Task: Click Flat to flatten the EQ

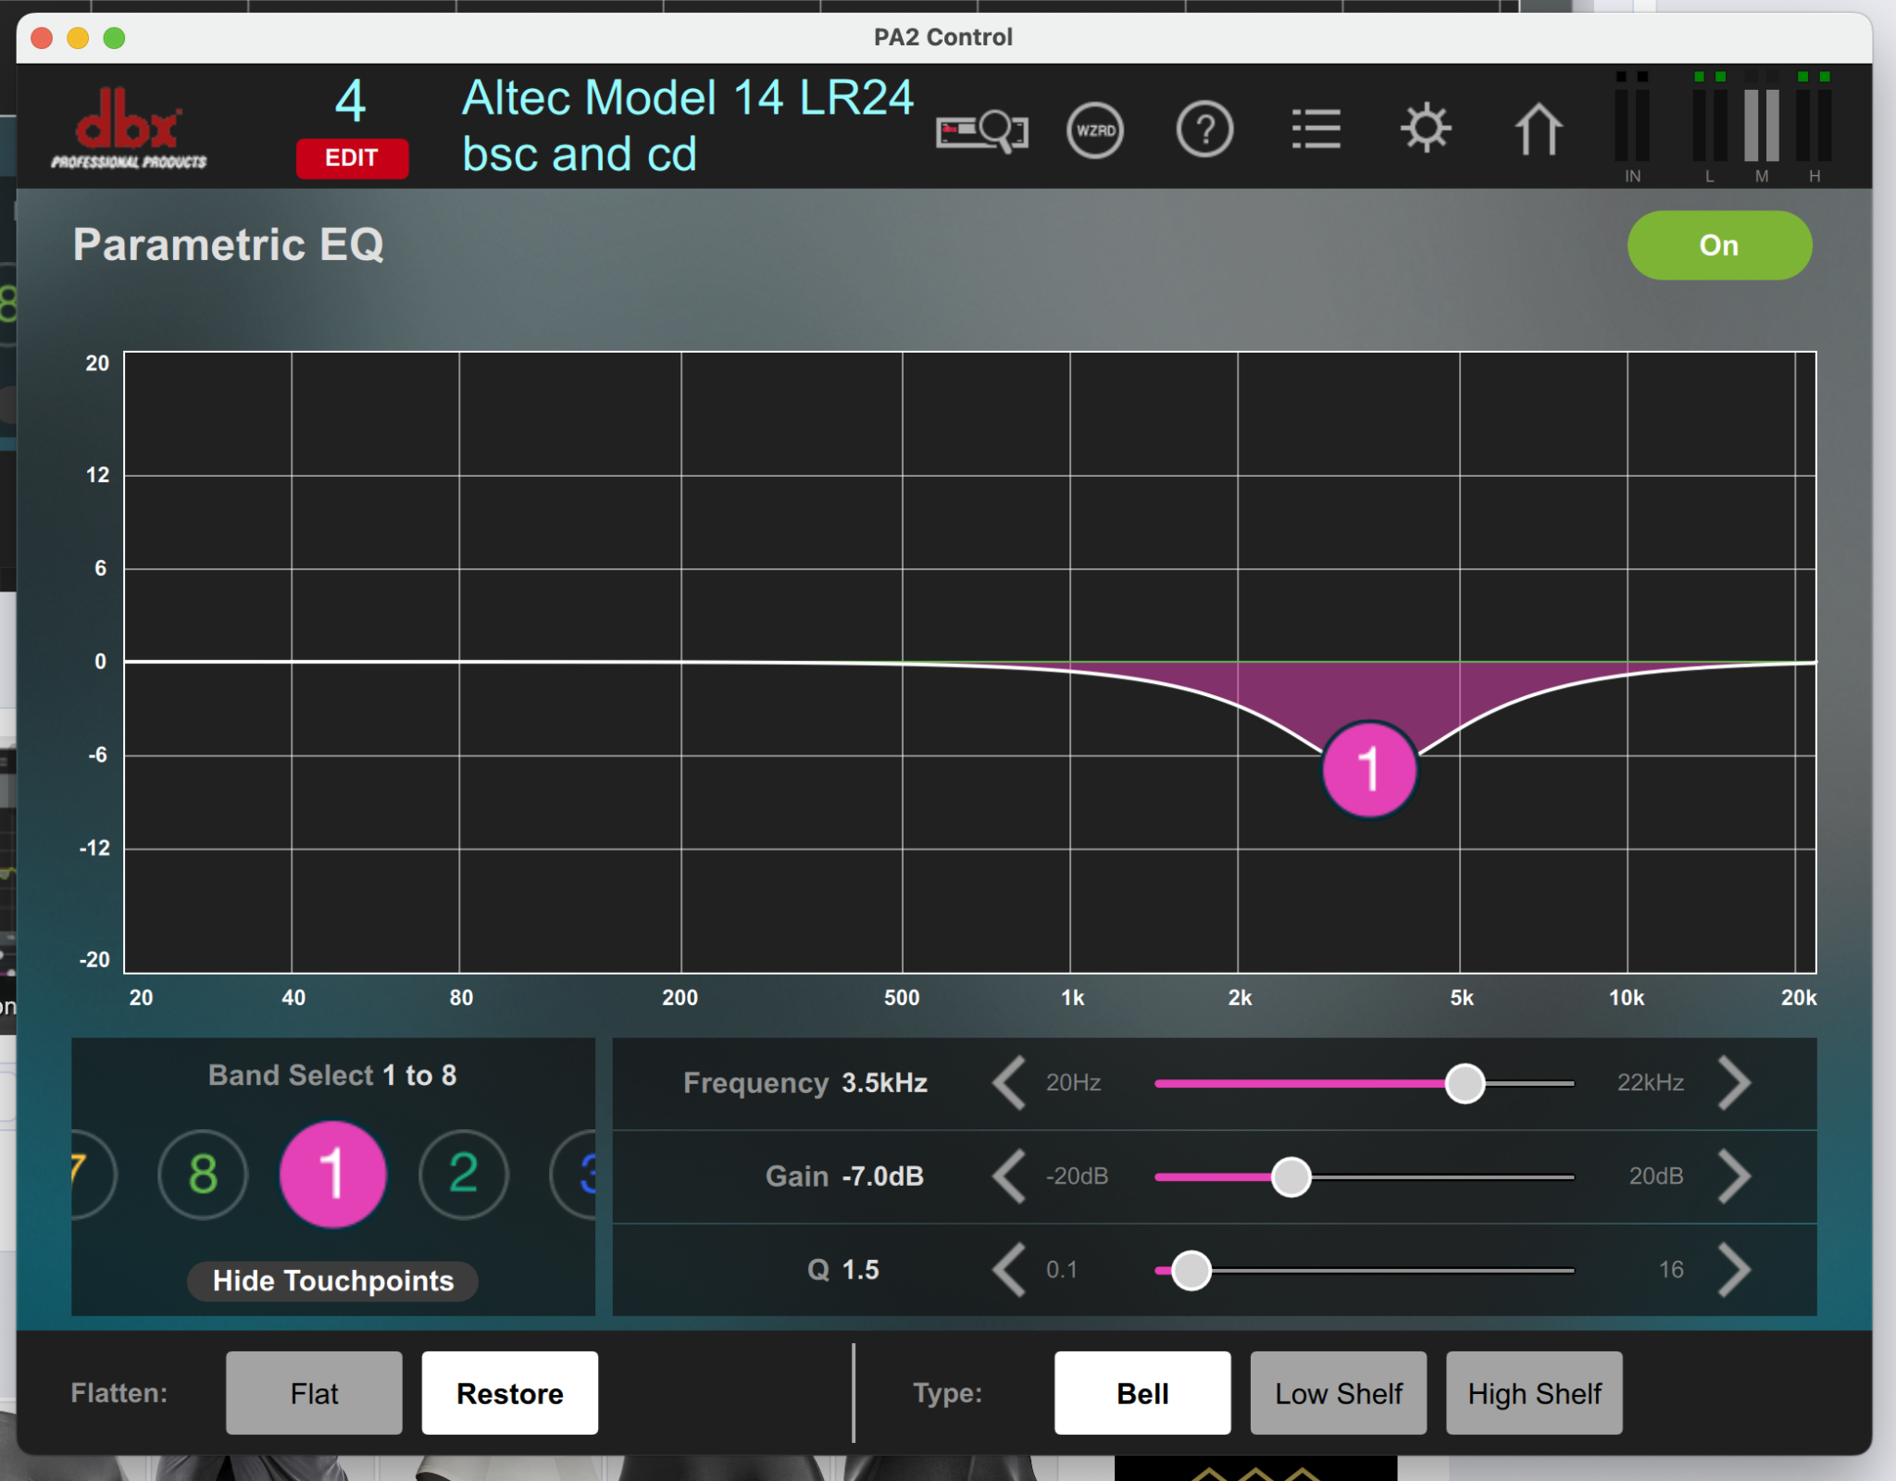Action: click(x=314, y=1393)
